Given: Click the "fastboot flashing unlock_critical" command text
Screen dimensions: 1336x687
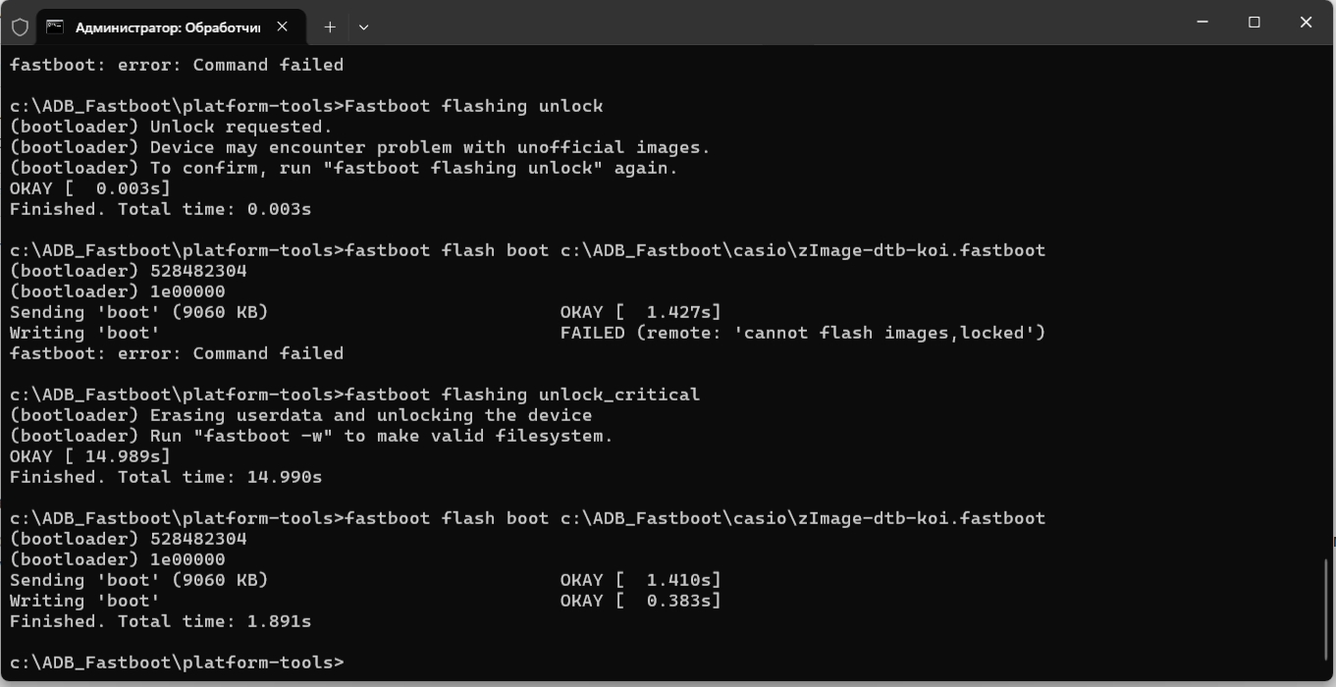Looking at the screenshot, I should 522,395.
